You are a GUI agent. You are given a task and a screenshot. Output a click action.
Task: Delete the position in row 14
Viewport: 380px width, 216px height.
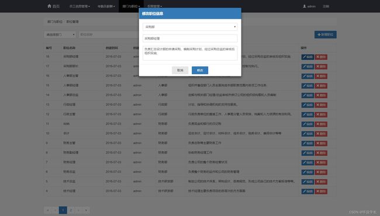click(321, 95)
